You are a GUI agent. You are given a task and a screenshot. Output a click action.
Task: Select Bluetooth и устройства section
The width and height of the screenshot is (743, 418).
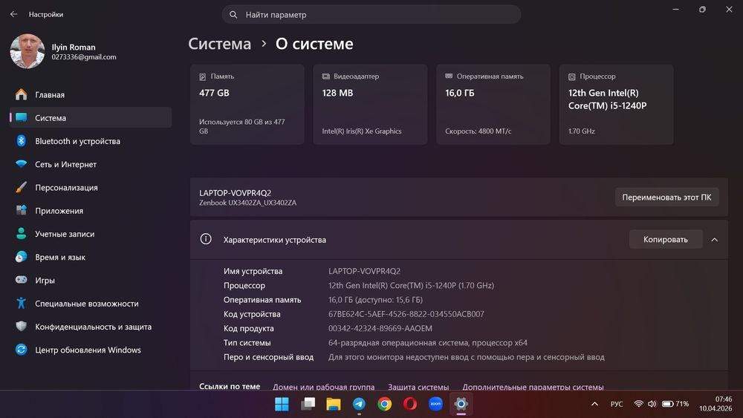91,141
